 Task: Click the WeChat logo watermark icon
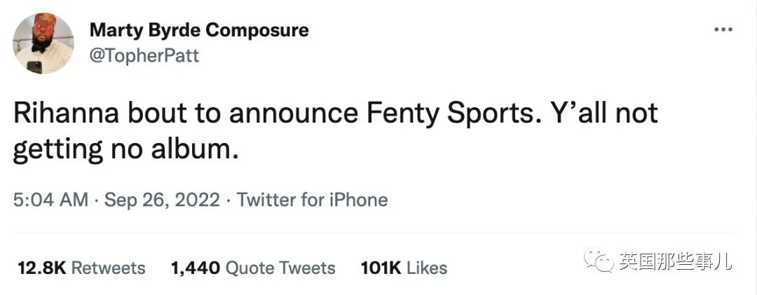click(x=601, y=263)
